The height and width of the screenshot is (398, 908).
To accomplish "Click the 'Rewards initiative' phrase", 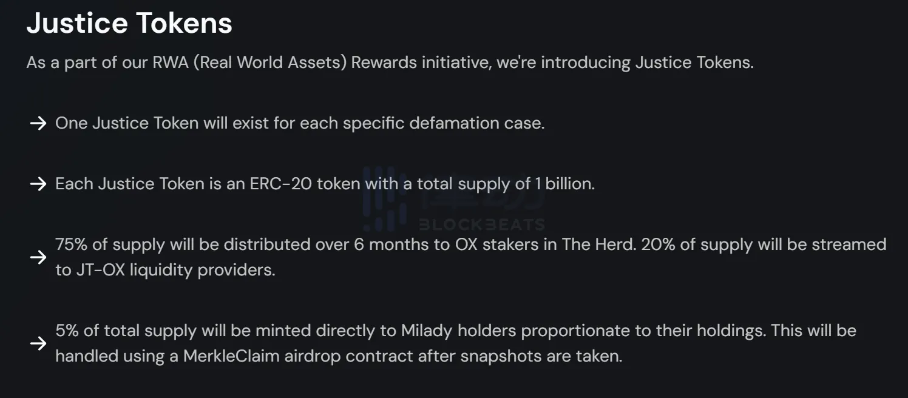I will tap(421, 62).
